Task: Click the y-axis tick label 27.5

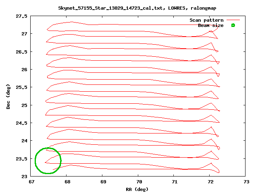Action: point(21,16)
